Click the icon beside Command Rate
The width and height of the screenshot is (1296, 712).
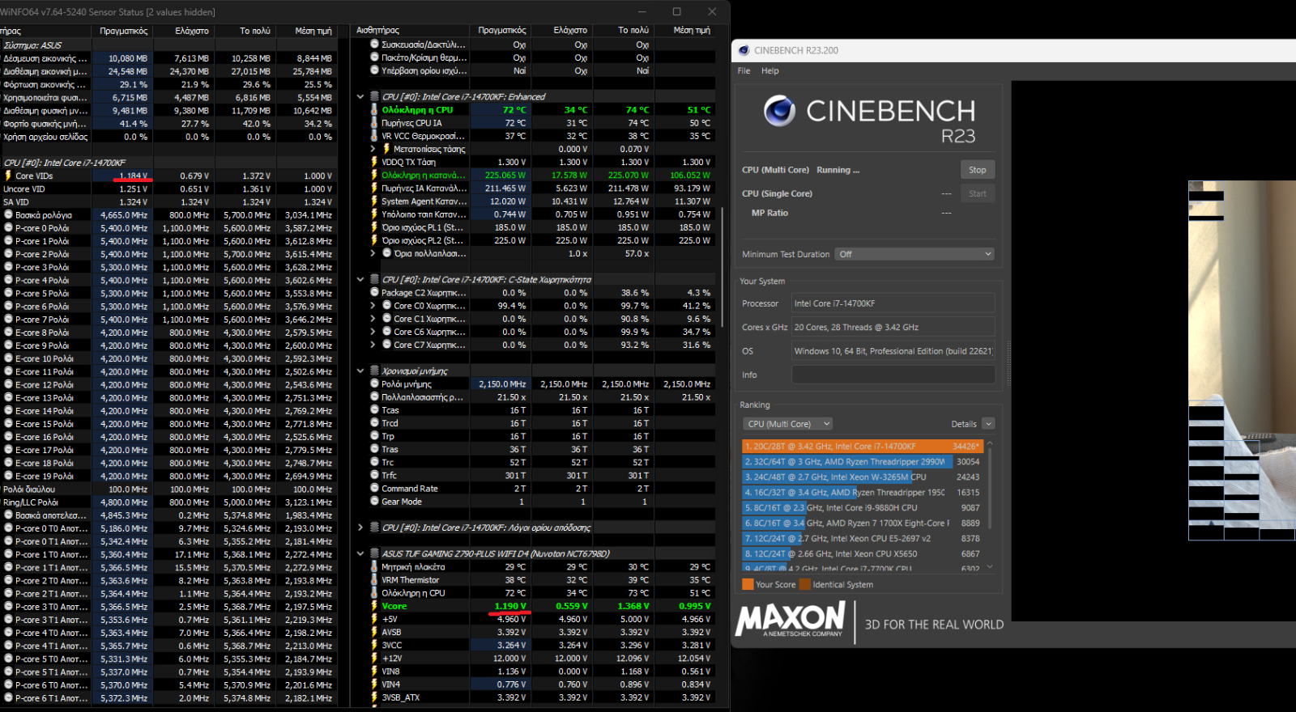374,489
